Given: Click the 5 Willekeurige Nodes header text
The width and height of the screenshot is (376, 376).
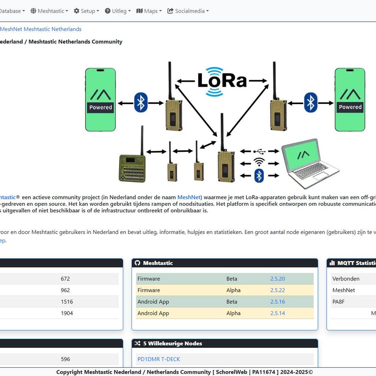Looking at the screenshot, I should (173, 343).
